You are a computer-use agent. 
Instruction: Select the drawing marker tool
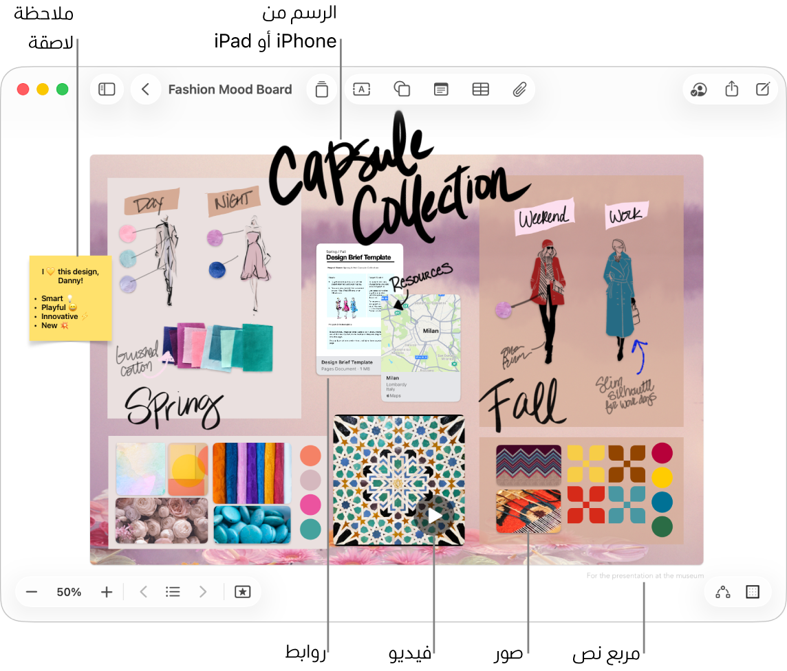click(321, 89)
